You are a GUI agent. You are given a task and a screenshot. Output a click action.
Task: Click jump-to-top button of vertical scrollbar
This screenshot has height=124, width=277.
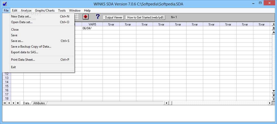click(x=274, y=24)
